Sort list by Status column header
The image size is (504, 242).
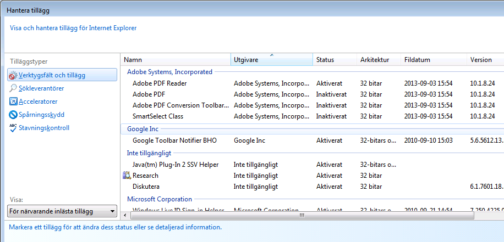pyautogui.click(x=335, y=60)
